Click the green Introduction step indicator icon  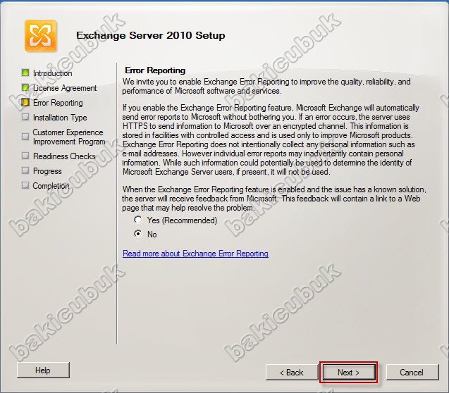click(25, 73)
